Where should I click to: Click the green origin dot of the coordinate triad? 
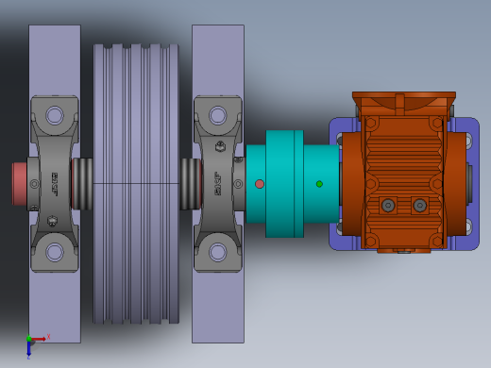28,339
